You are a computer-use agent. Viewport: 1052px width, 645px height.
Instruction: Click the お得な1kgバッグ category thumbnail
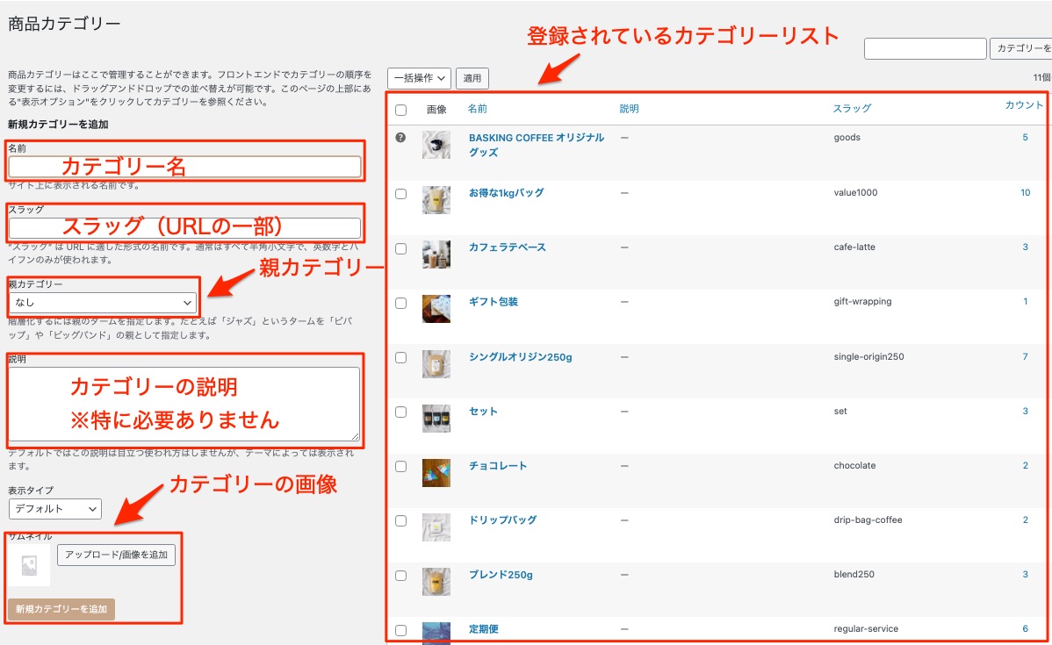pos(436,200)
